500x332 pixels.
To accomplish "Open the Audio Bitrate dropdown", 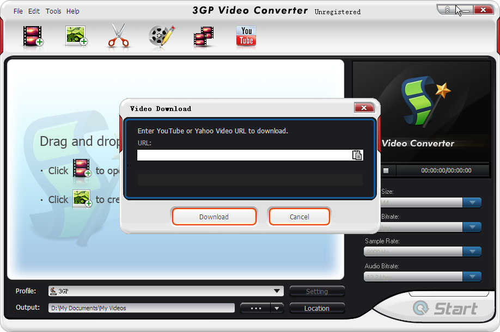I will (473, 276).
